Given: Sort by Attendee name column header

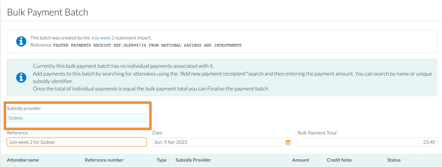Looking at the screenshot, I should pyautogui.click(x=23, y=160).
